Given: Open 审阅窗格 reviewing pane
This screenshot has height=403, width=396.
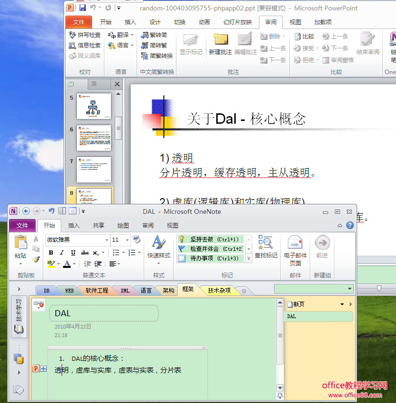Looking at the screenshot, I should [338, 60].
